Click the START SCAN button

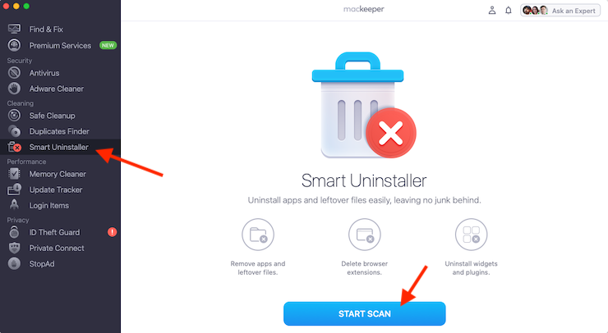[364, 313]
